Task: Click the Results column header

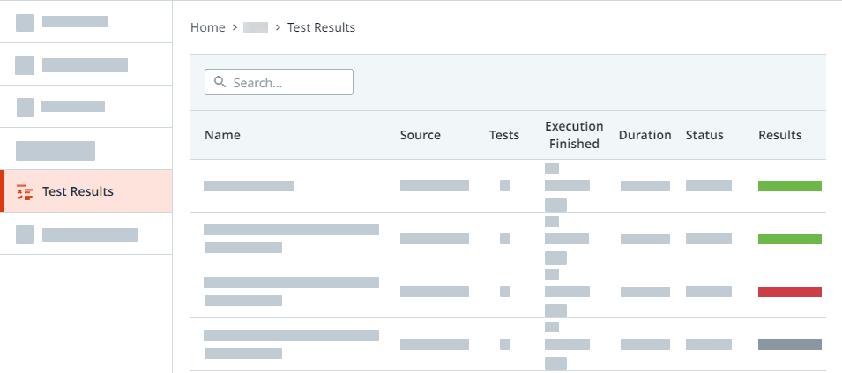Action: pos(779,135)
